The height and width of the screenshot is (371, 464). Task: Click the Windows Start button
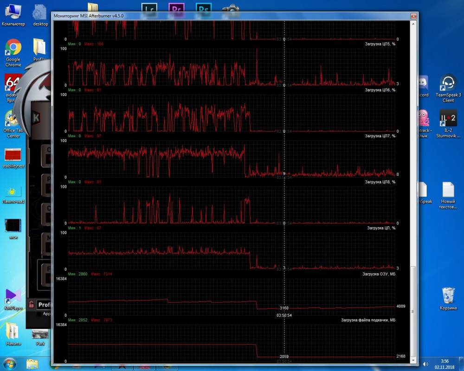[x=10, y=363]
